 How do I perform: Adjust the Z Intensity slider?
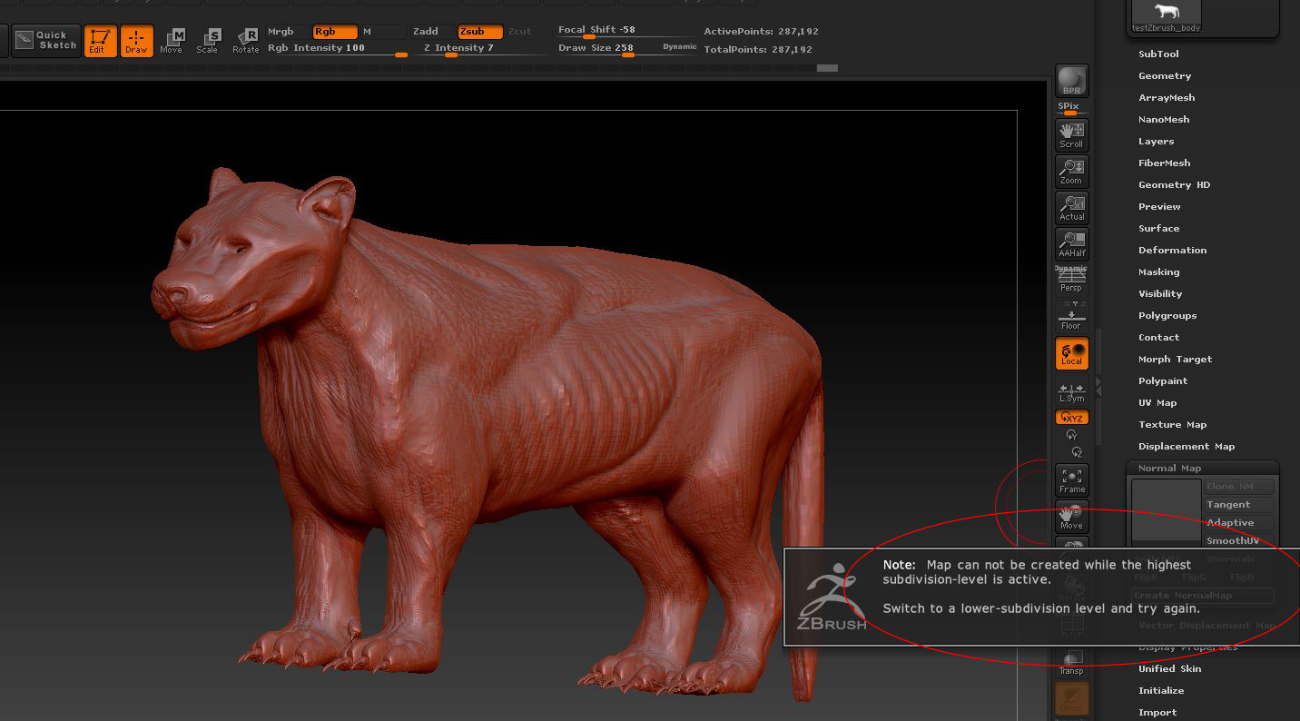point(479,48)
